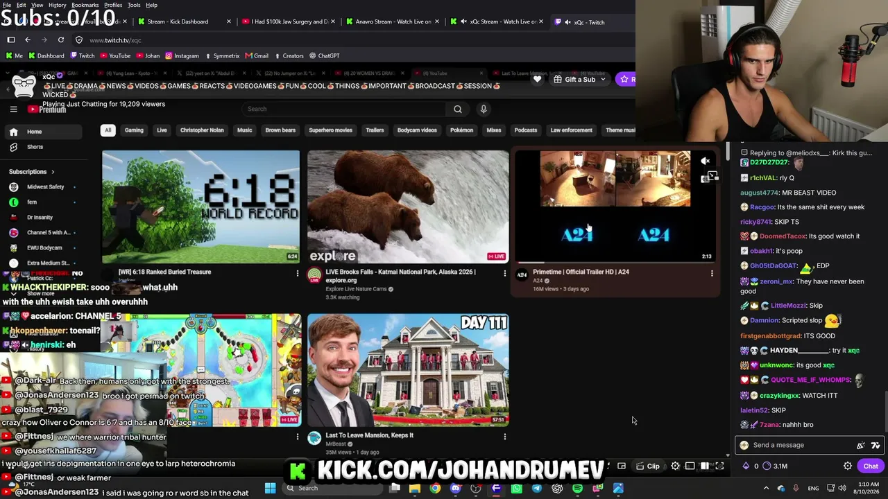
Task: Select the Christopher Nolan filter chip
Action: 202,130
